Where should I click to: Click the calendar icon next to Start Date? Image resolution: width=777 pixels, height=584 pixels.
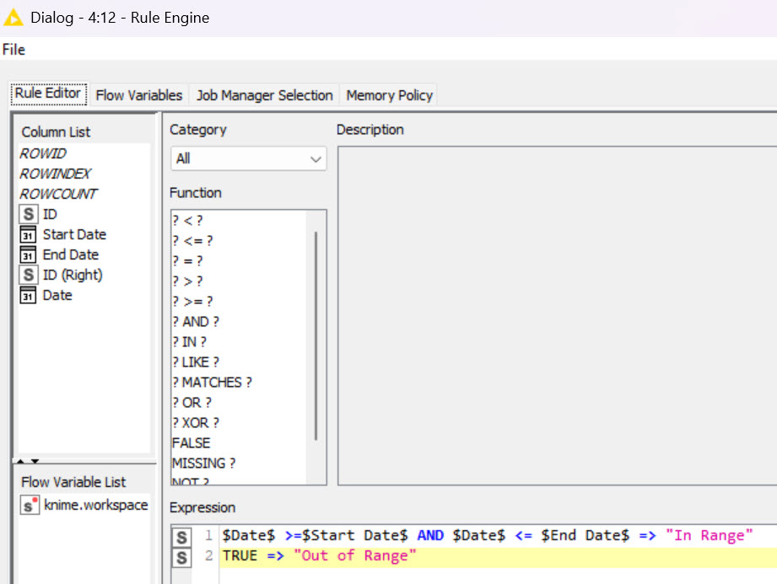(x=29, y=234)
